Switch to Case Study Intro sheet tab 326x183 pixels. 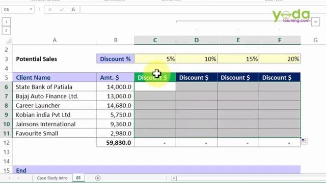52,178
